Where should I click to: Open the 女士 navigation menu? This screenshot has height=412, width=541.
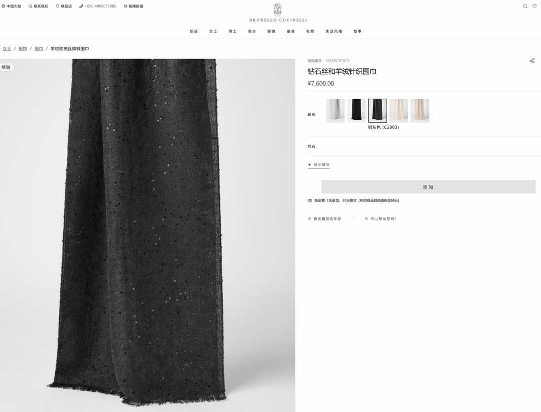pos(213,31)
